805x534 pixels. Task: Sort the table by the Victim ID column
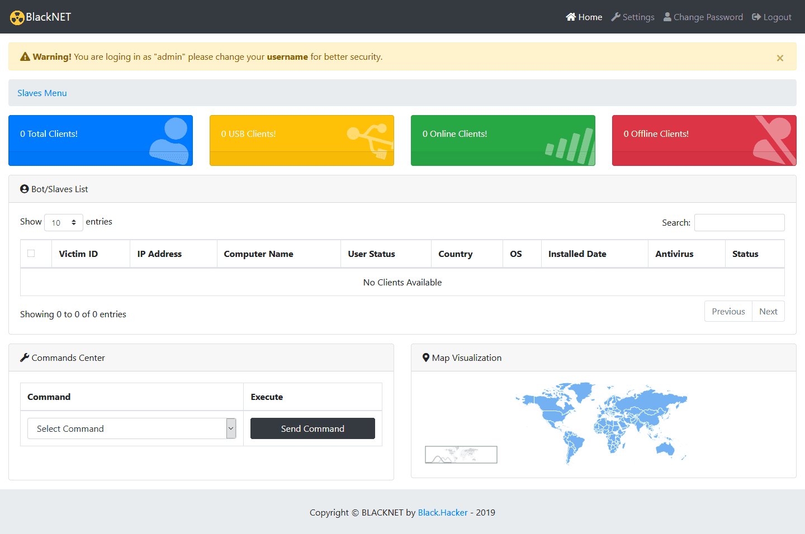(x=79, y=254)
